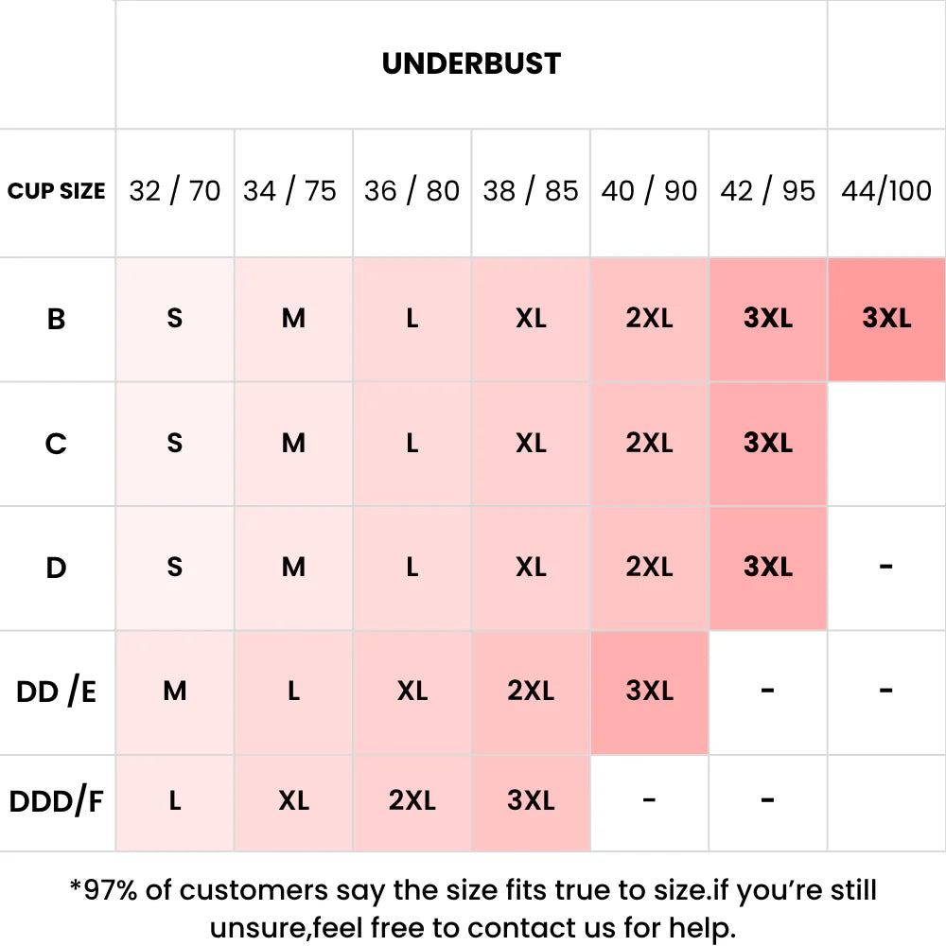Select the B cup size row label
Screen dimensions: 946x946
(57, 319)
